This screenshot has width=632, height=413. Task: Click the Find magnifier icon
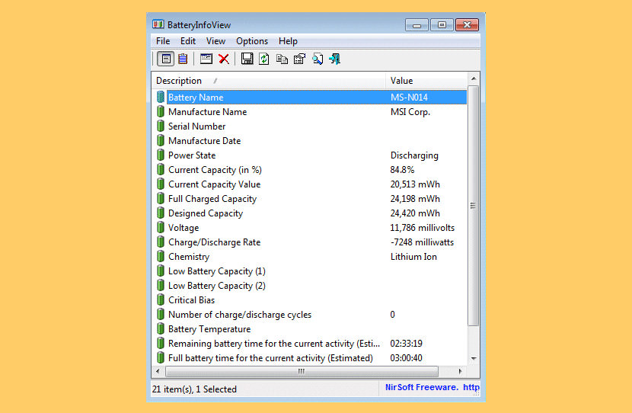click(x=318, y=59)
